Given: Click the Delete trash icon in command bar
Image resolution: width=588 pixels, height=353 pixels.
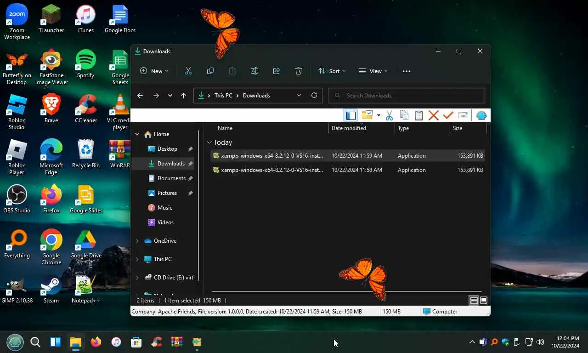Looking at the screenshot, I should coord(299,71).
